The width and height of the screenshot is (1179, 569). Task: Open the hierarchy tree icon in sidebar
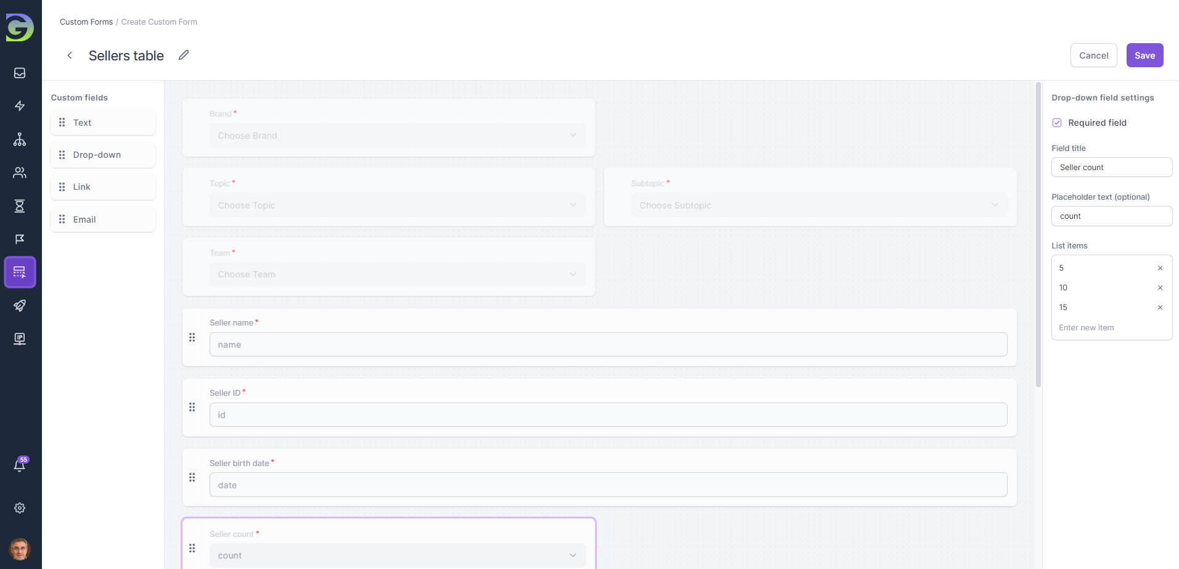pos(20,139)
